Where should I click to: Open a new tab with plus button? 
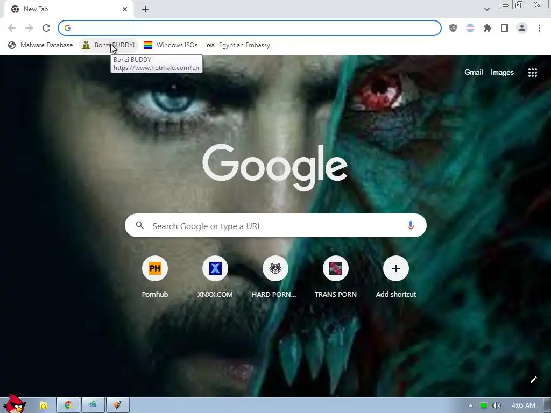click(x=145, y=9)
